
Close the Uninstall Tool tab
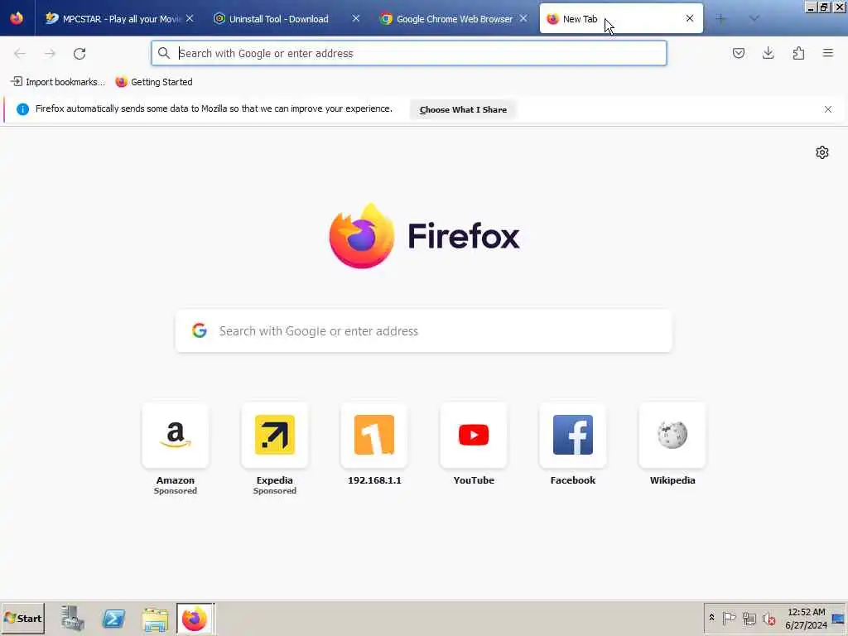pos(356,18)
